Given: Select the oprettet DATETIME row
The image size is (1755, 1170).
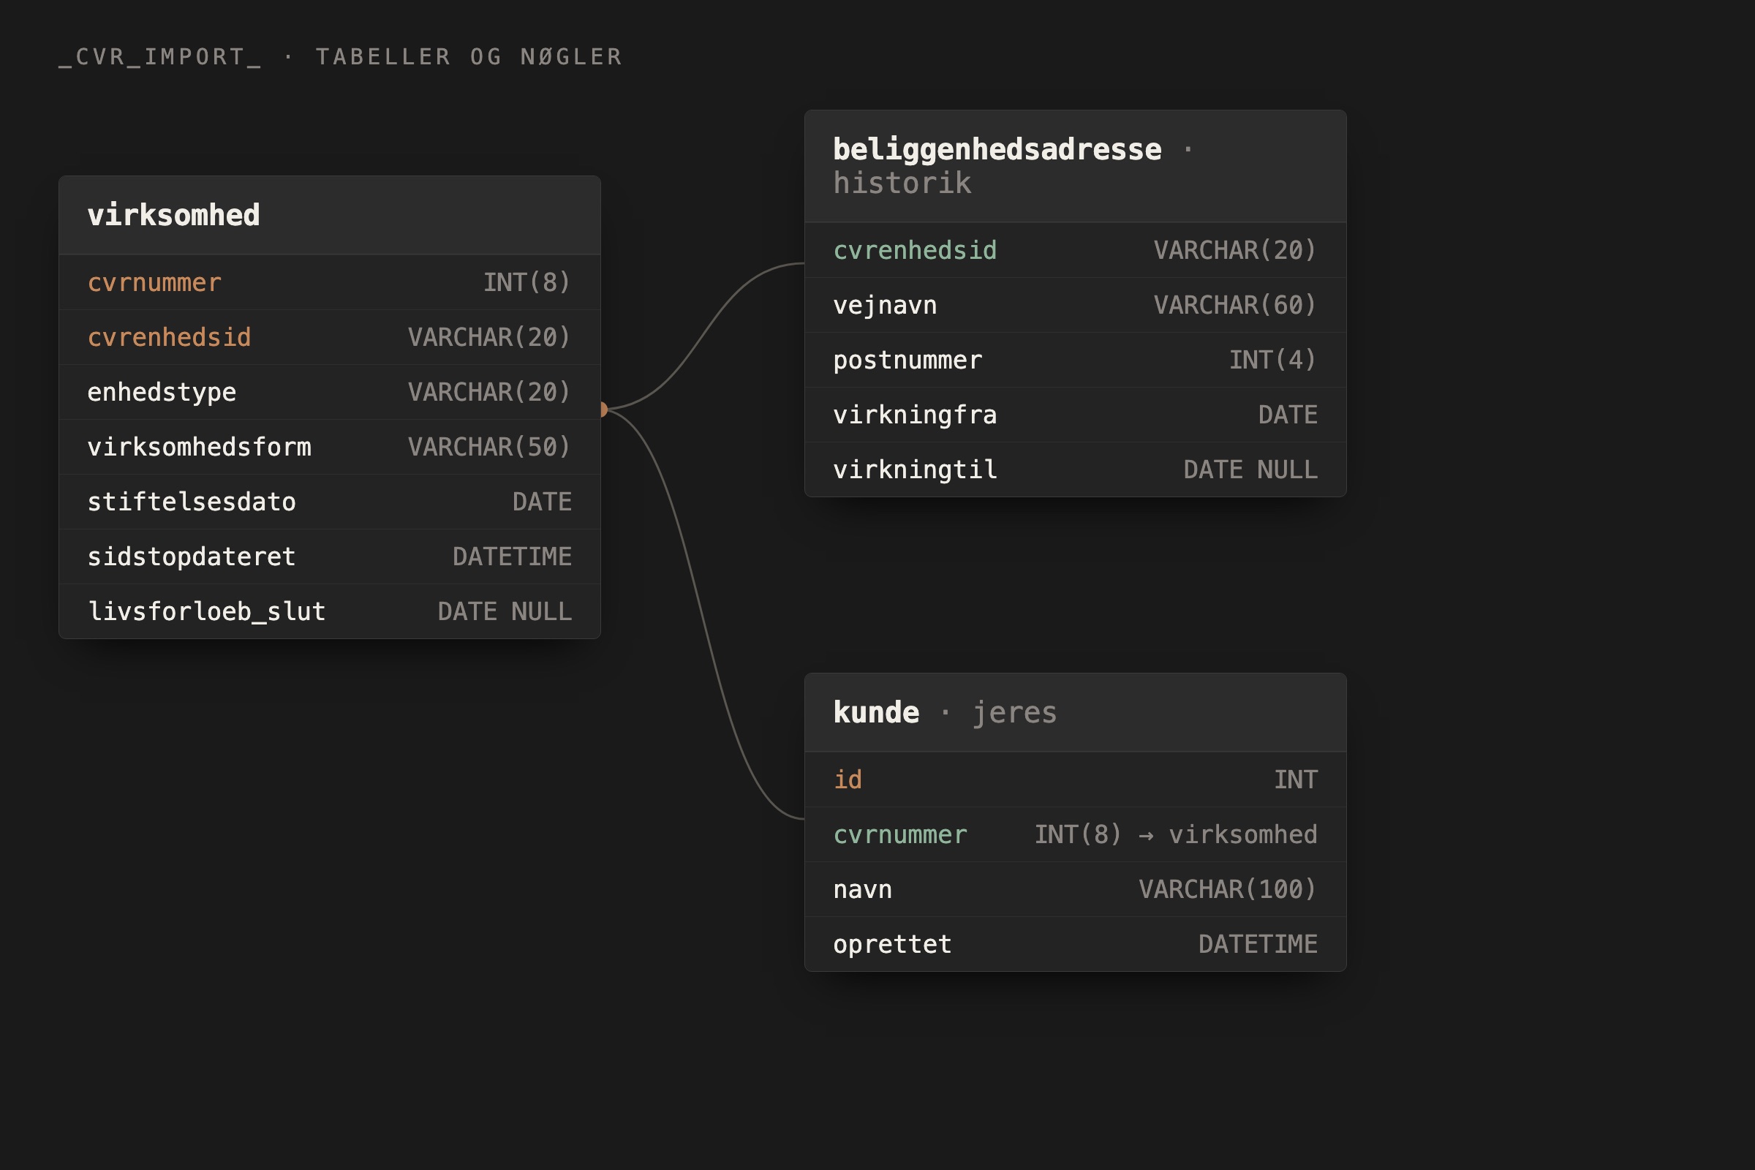Looking at the screenshot, I should tap(1075, 944).
